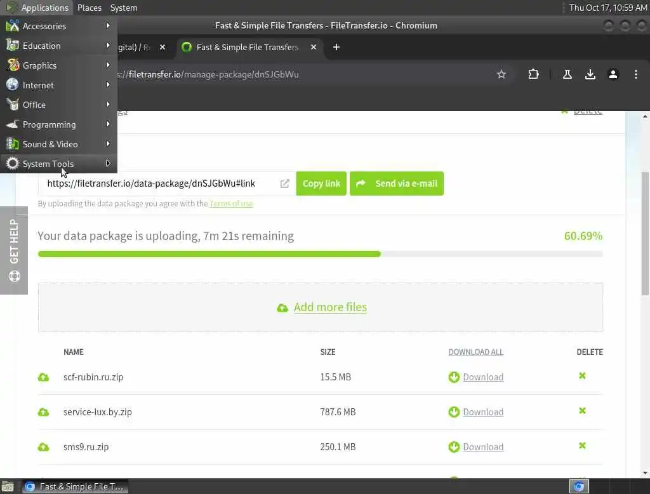The height and width of the screenshot is (494, 650).
Task: Click download arrow icon for service-lux.by.zip
Action: [454, 412]
